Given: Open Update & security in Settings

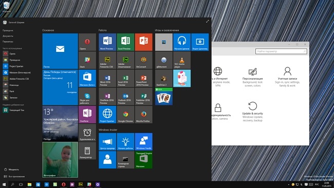Looking at the screenshot, I should (252, 111).
